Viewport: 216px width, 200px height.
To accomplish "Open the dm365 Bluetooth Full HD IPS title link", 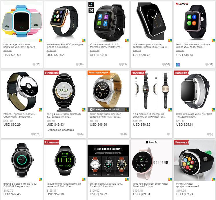I will point(20,185).
